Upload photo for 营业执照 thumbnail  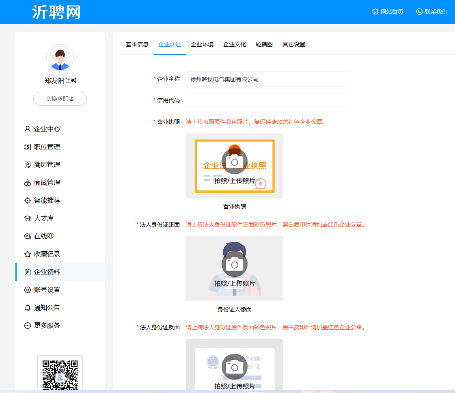coord(235,166)
